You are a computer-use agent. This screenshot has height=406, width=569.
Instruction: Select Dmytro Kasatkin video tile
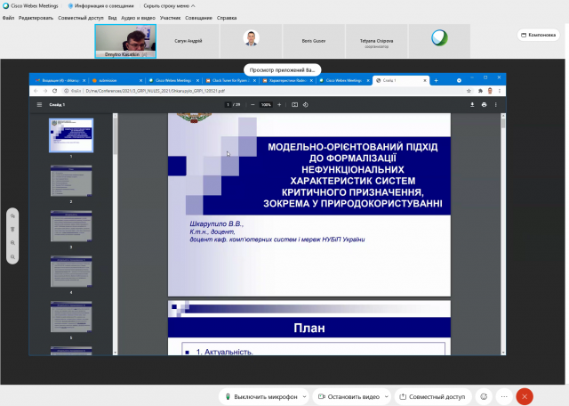pos(125,41)
